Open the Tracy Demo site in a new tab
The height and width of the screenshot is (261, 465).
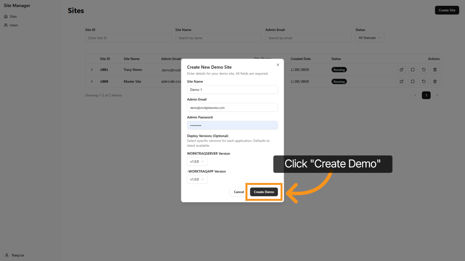(401, 70)
